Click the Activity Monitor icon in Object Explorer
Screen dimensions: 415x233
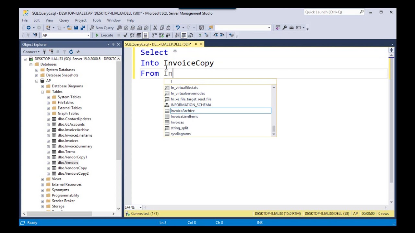(78, 52)
